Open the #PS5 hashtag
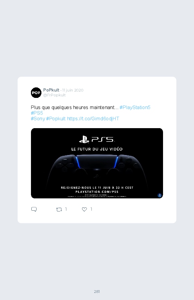 point(37,113)
